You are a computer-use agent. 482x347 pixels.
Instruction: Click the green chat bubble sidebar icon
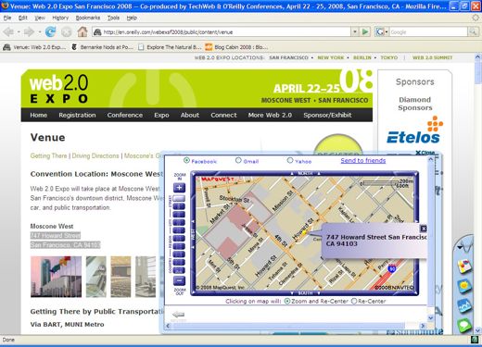[463, 326]
